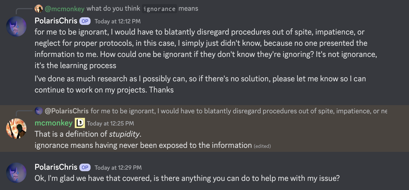Image resolution: width=409 pixels, height=190 pixels.
Task: Click 'Today at 12:29 PM' timestamp
Action: coord(118,168)
